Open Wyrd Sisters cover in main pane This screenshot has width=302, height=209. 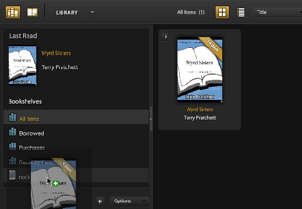(x=200, y=69)
